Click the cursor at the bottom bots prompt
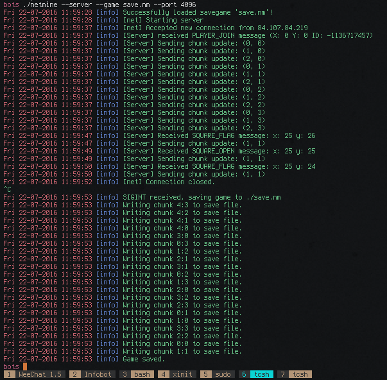 click(24, 367)
